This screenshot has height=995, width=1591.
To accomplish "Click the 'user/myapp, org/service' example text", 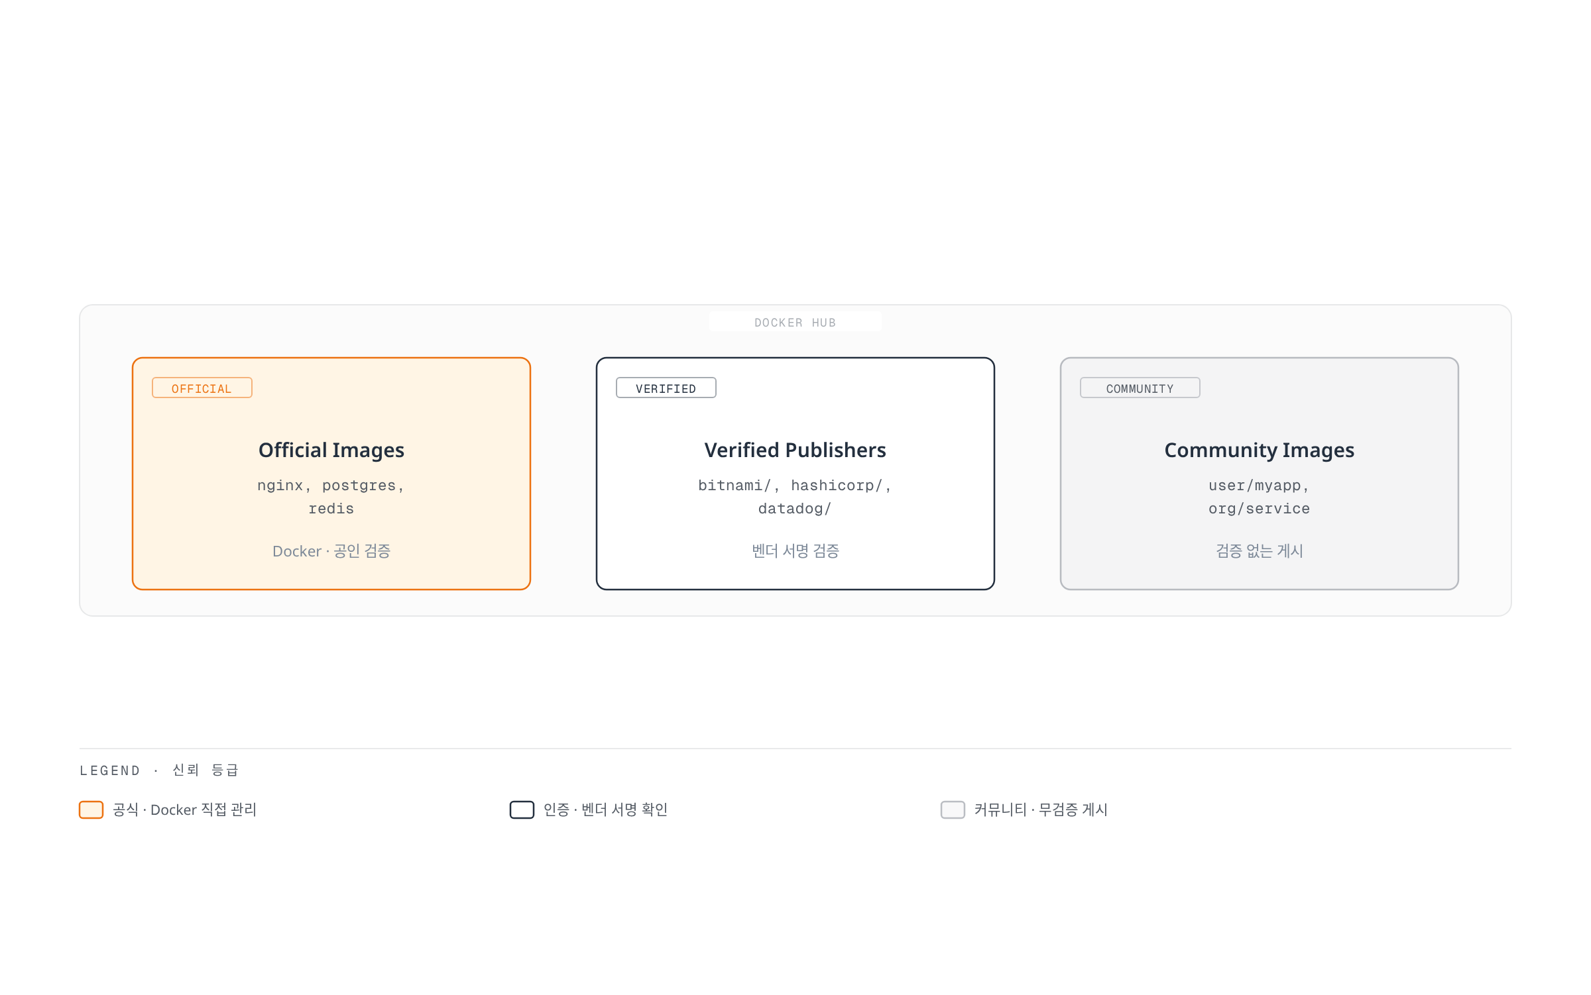I will pos(1260,497).
